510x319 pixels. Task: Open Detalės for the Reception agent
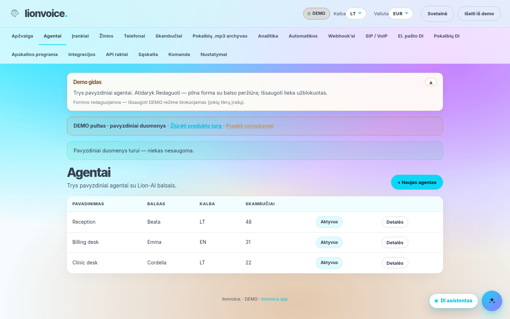click(x=395, y=222)
